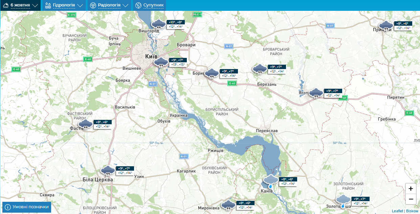Click the weather icon at Bila Tserkva
The image size is (420, 214).
click(x=108, y=171)
